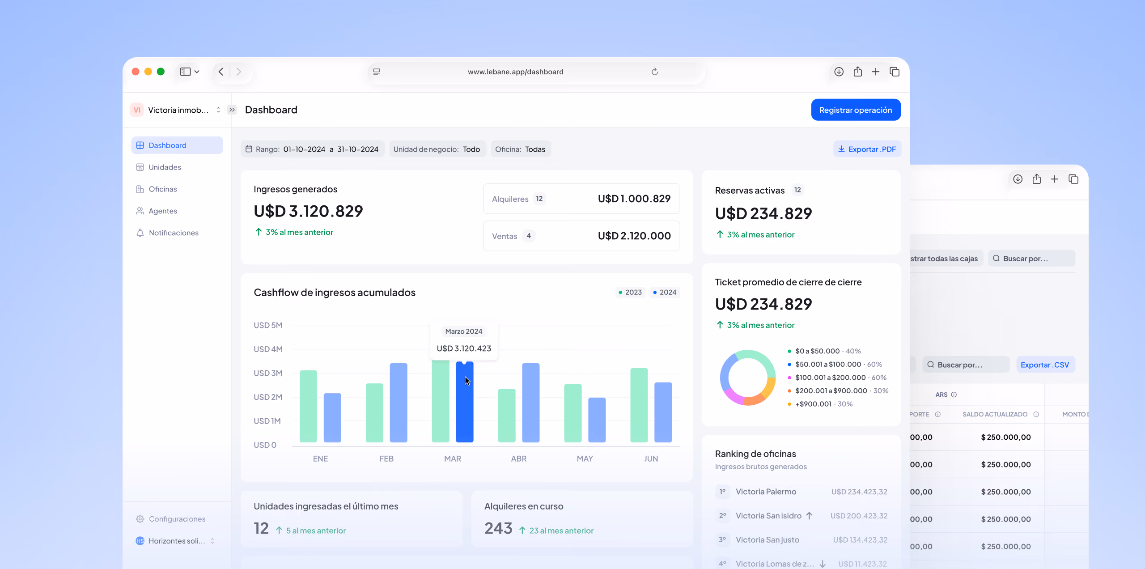
Task: Click the green ENE 2023 bar
Action: tap(308, 406)
